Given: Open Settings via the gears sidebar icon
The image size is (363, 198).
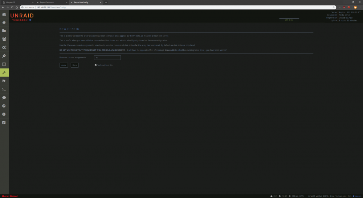Looking at the screenshot, I should click(4, 47).
